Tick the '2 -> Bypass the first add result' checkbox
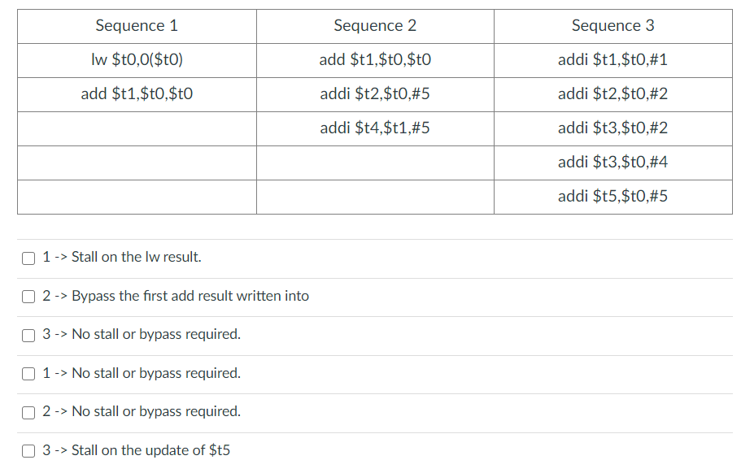The width and height of the screenshot is (741, 473). click(x=28, y=297)
